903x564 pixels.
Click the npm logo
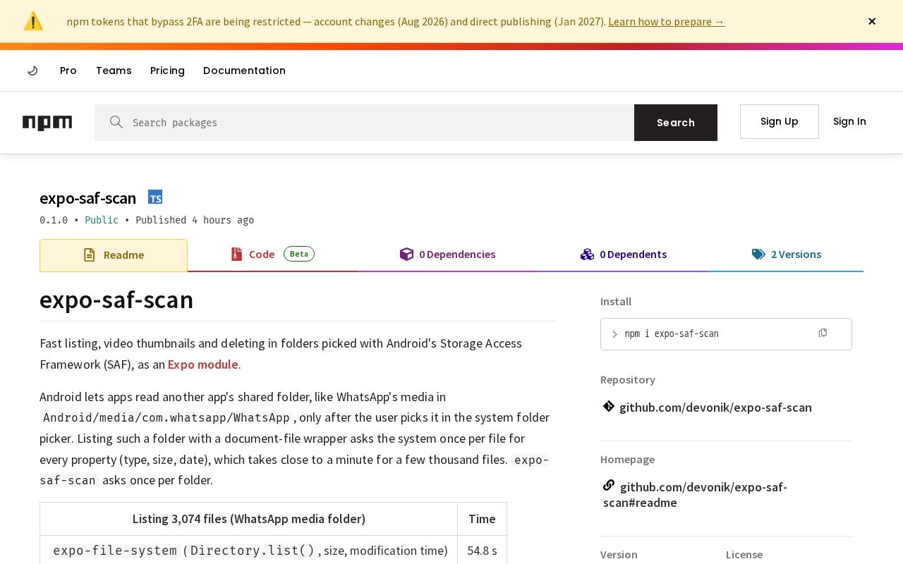point(47,123)
